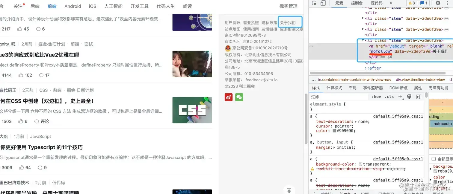
Task: Open the 关于我们 footer link
Action: [x=288, y=23]
